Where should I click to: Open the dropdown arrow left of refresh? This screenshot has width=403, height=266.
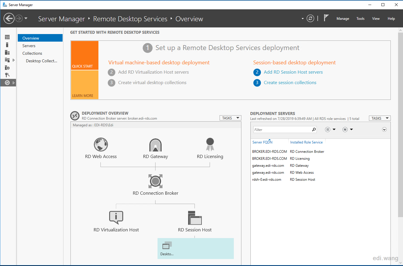[x=303, y=19]
